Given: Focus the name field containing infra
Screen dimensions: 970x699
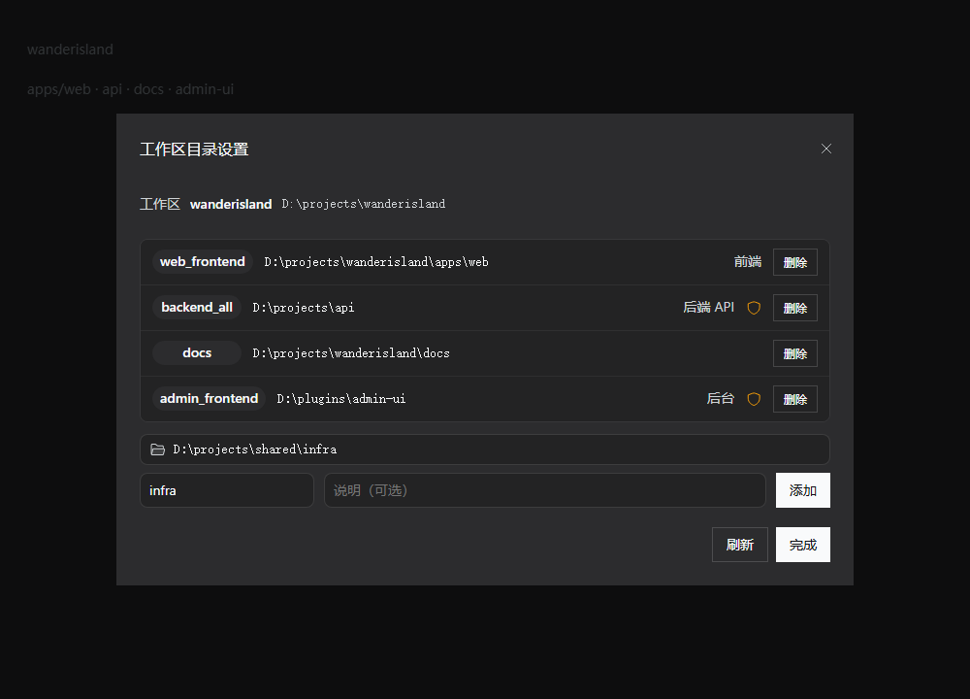Looking at the screenshot, I should pyautogui.click(x=227, y=490).
